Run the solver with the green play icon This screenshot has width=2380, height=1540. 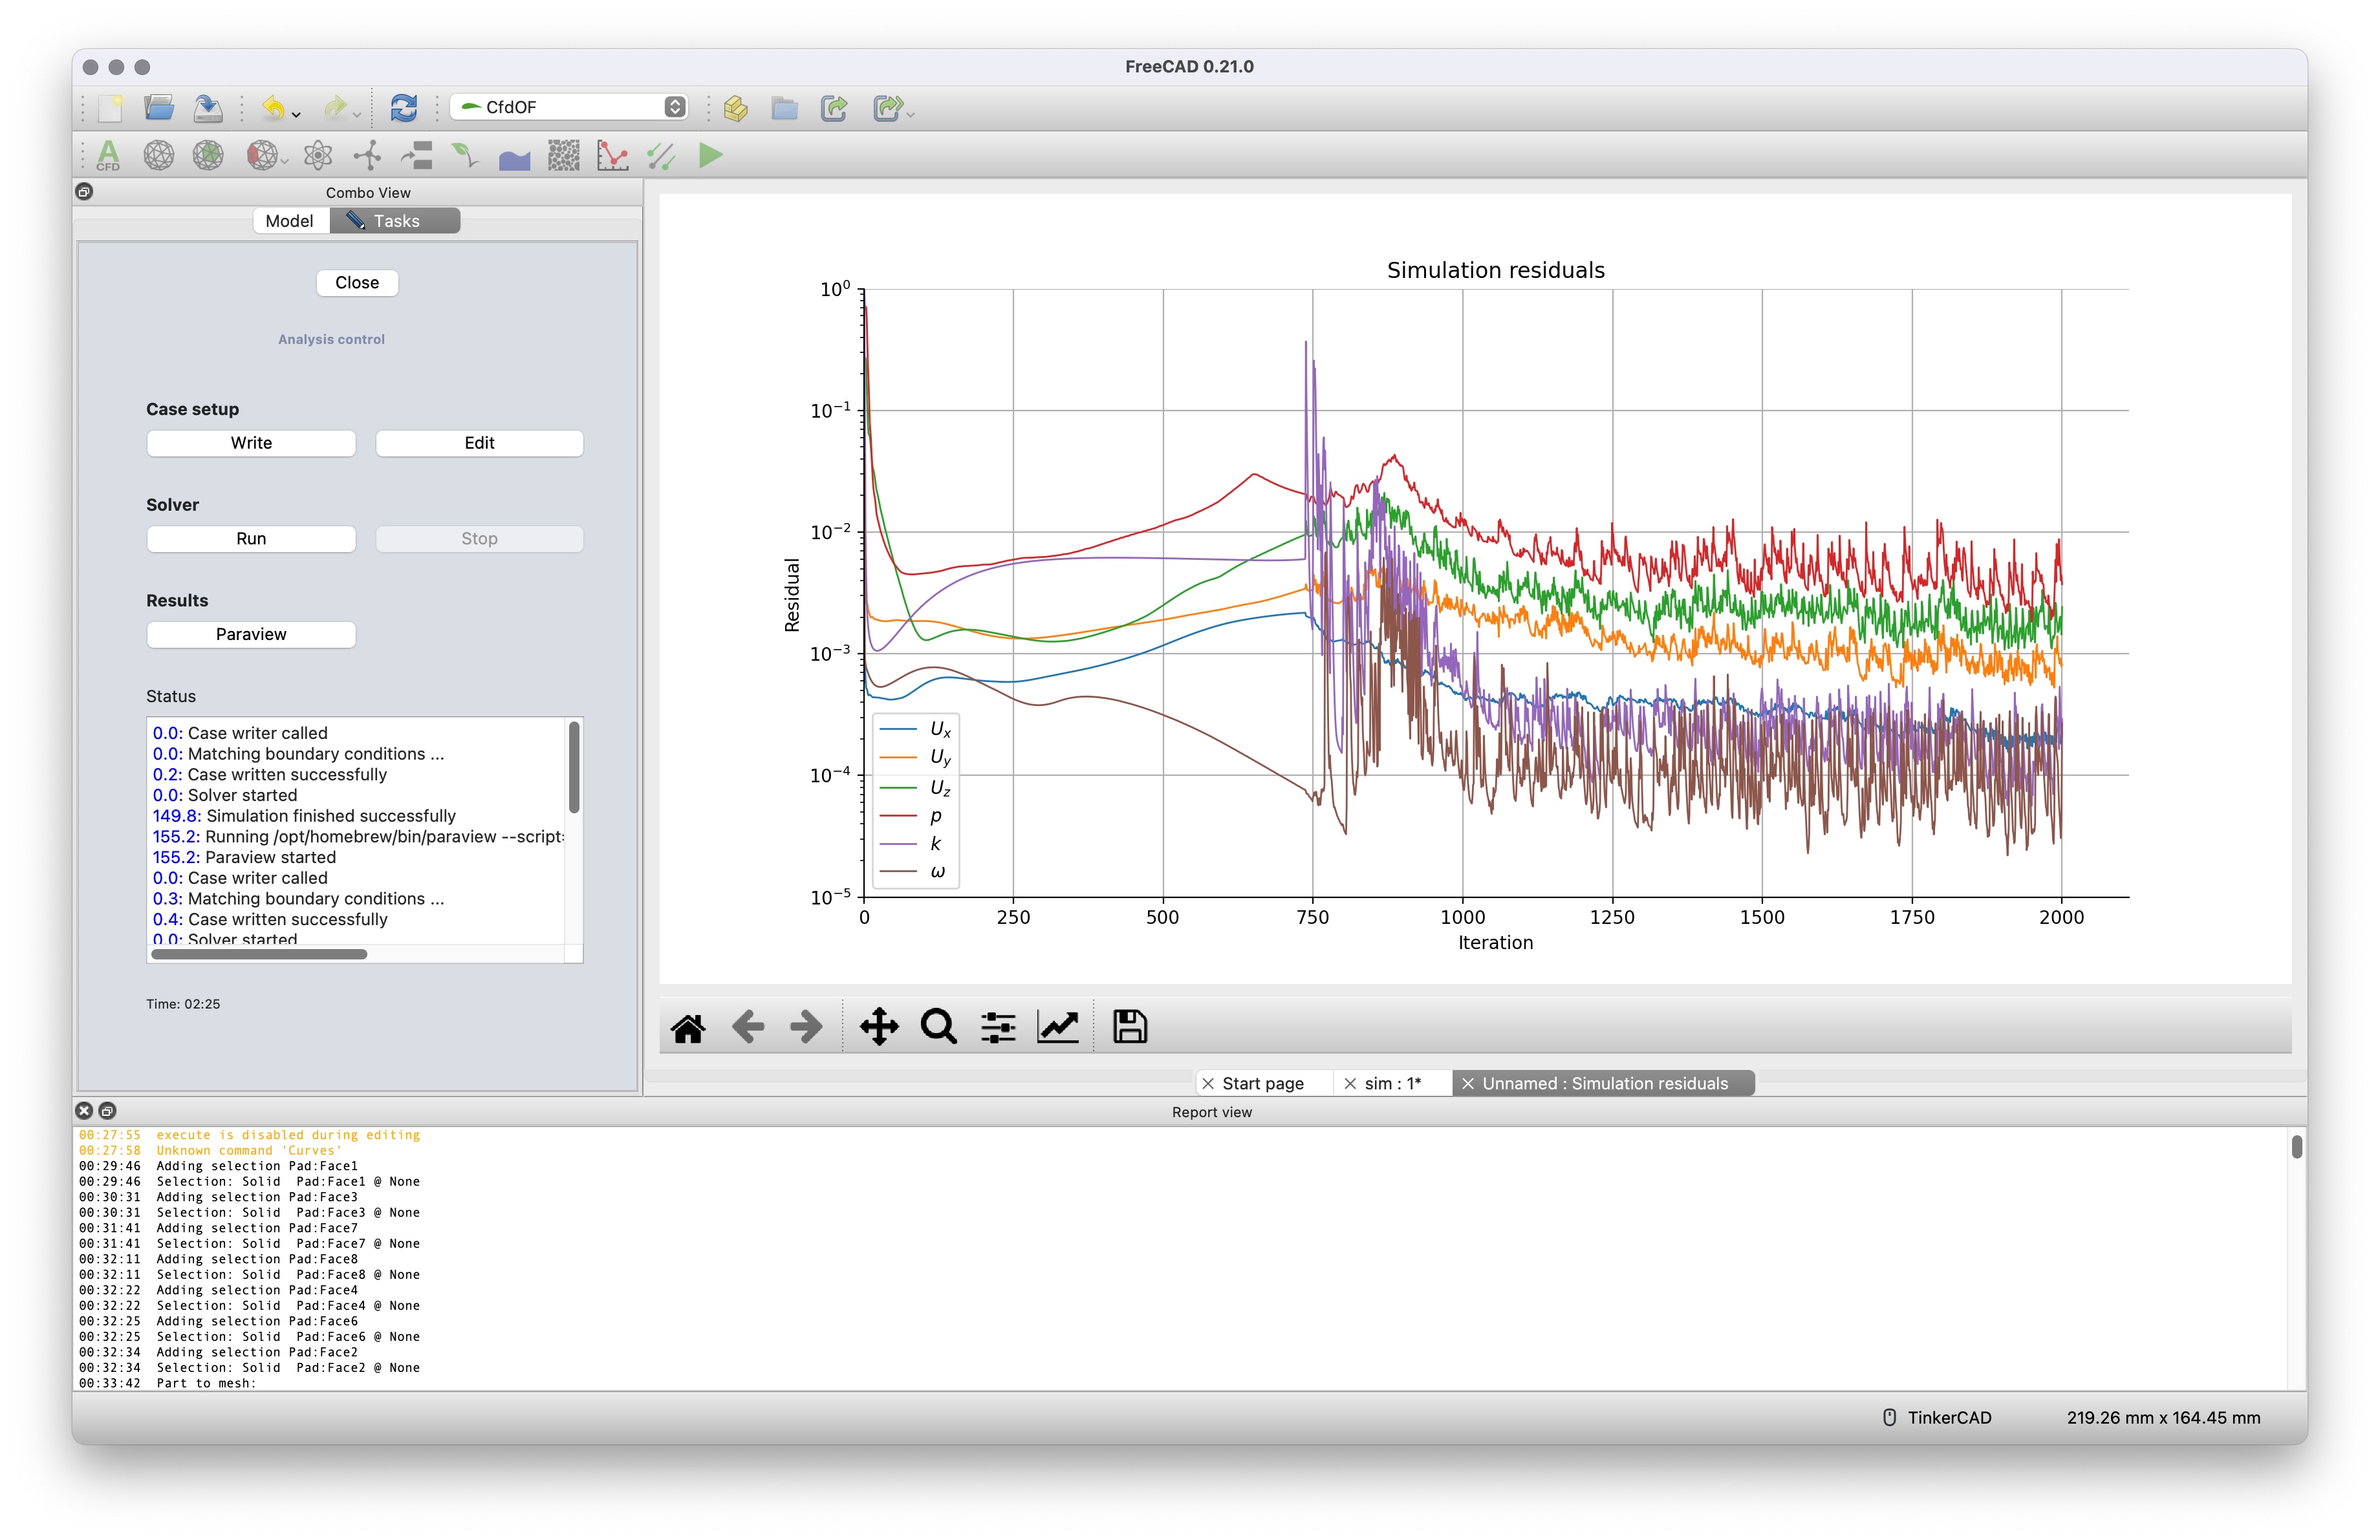(x=710, y=156)
